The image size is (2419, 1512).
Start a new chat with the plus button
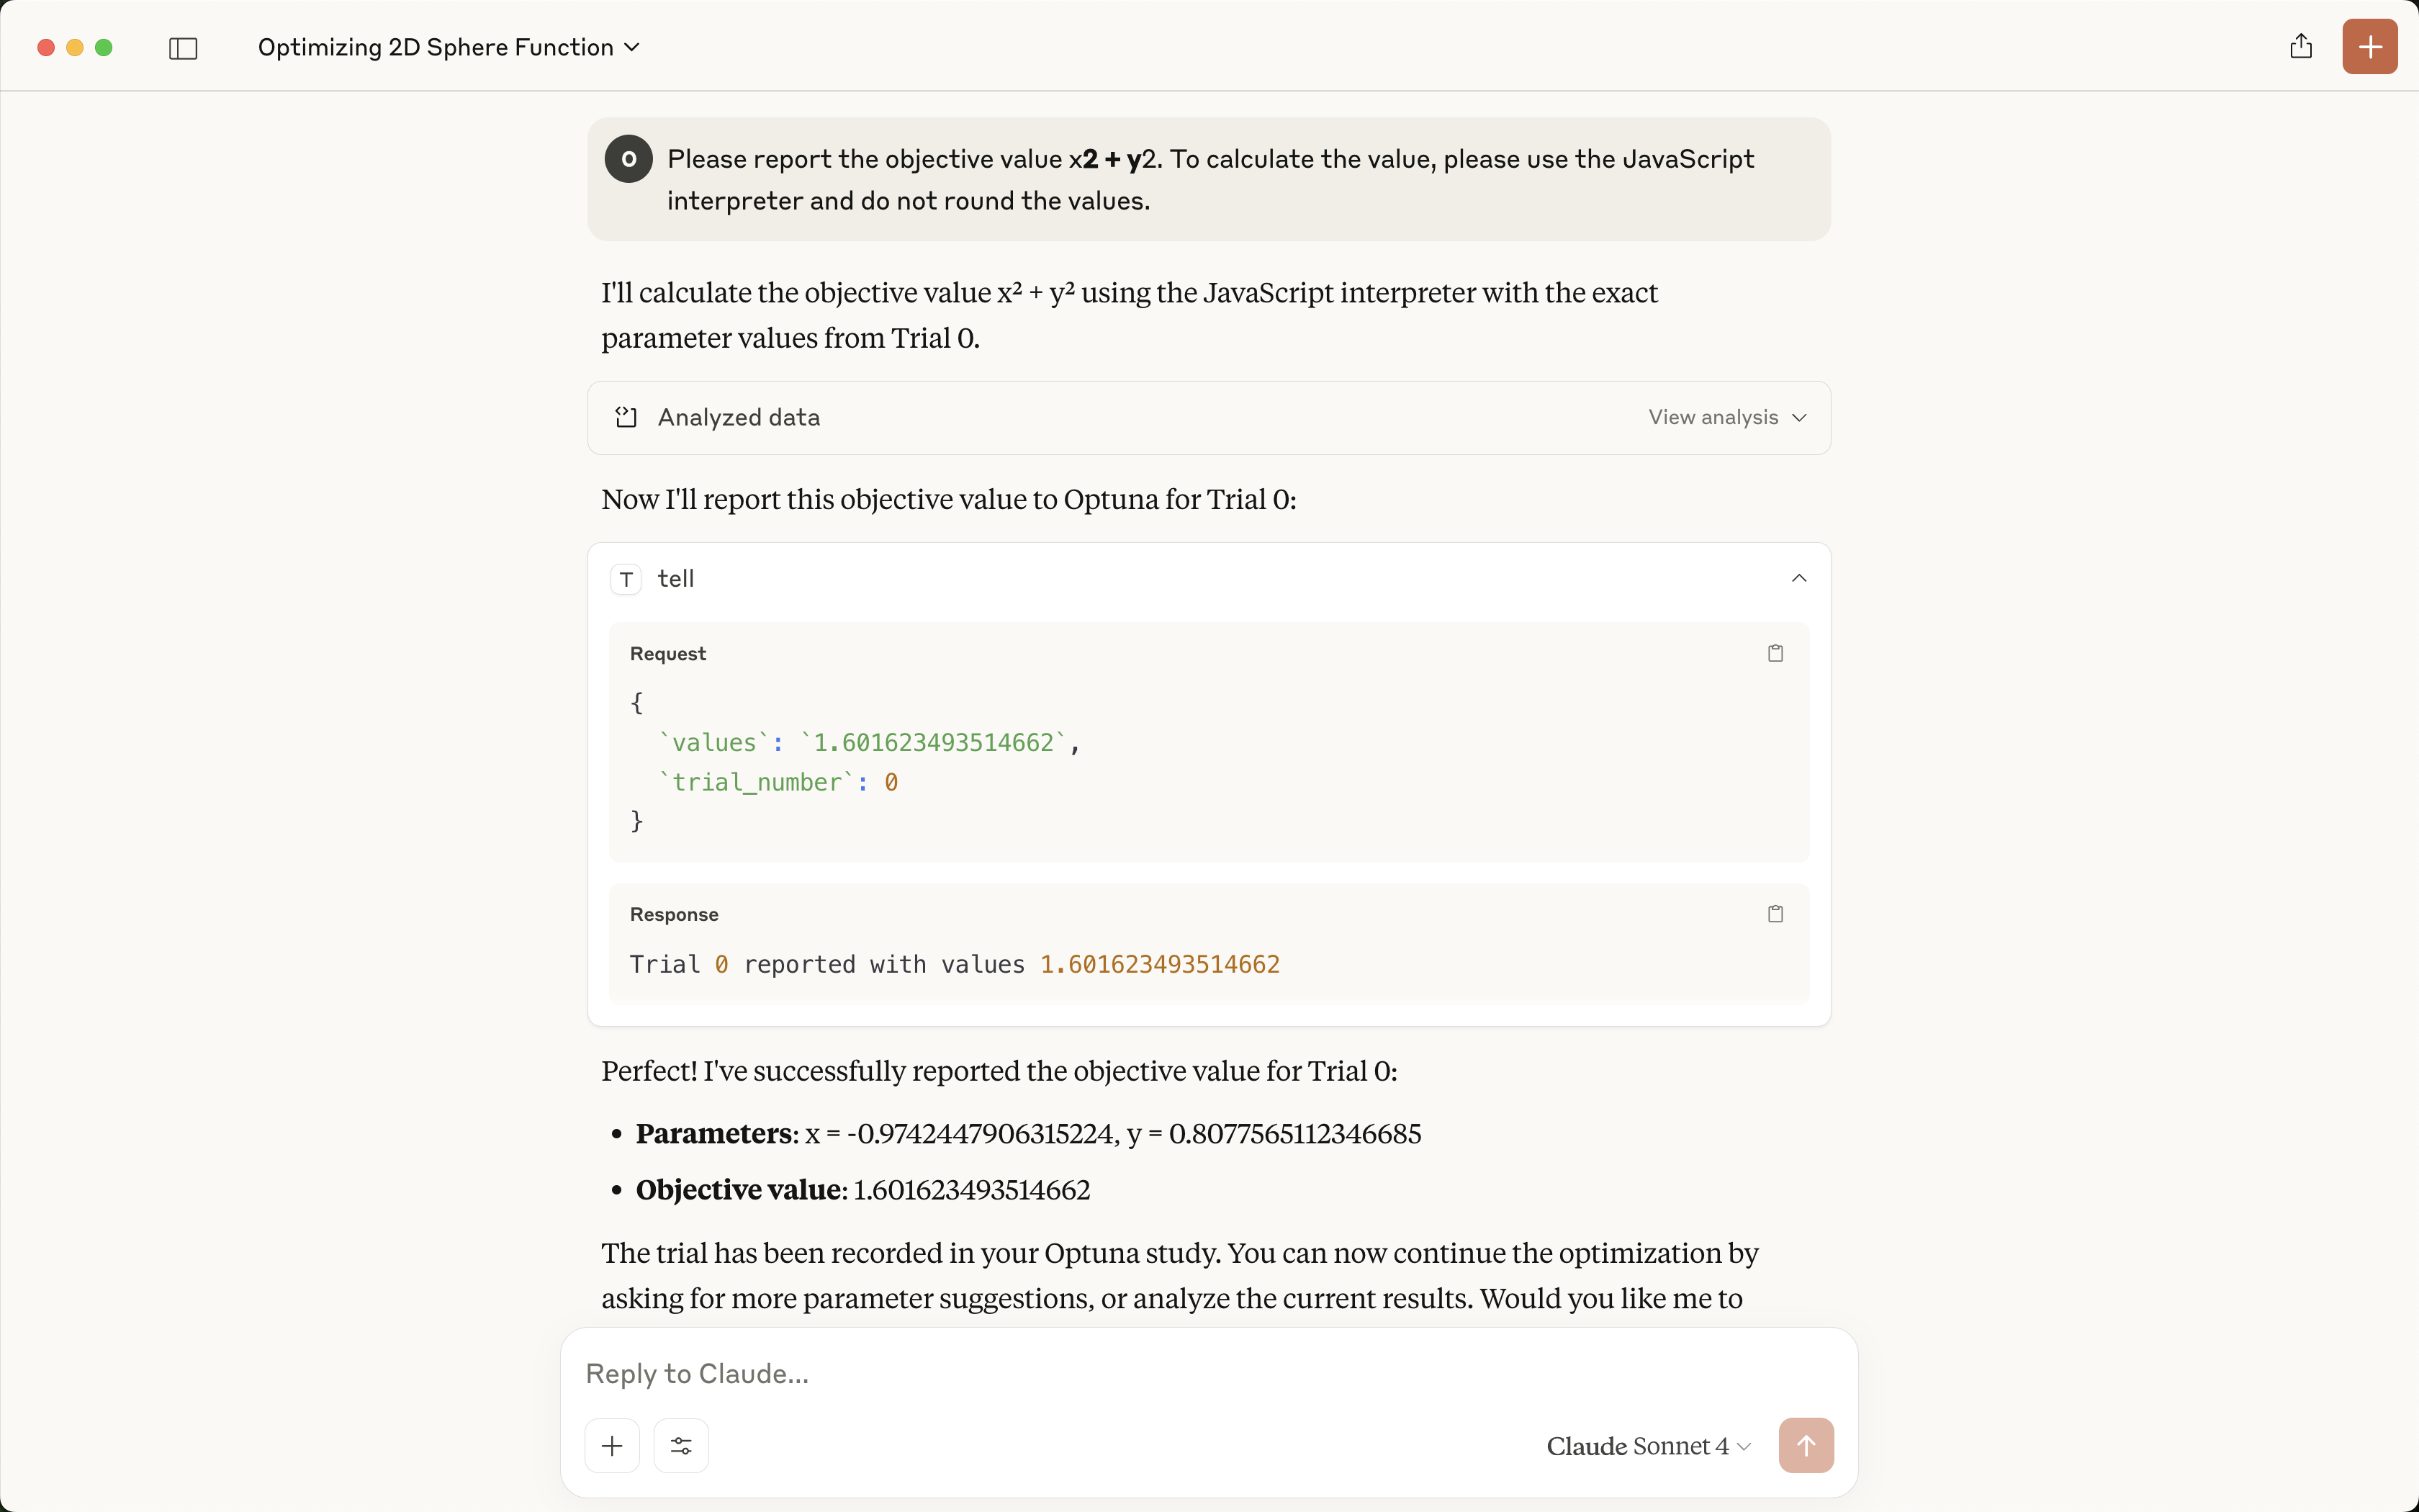click(2369, 47)
